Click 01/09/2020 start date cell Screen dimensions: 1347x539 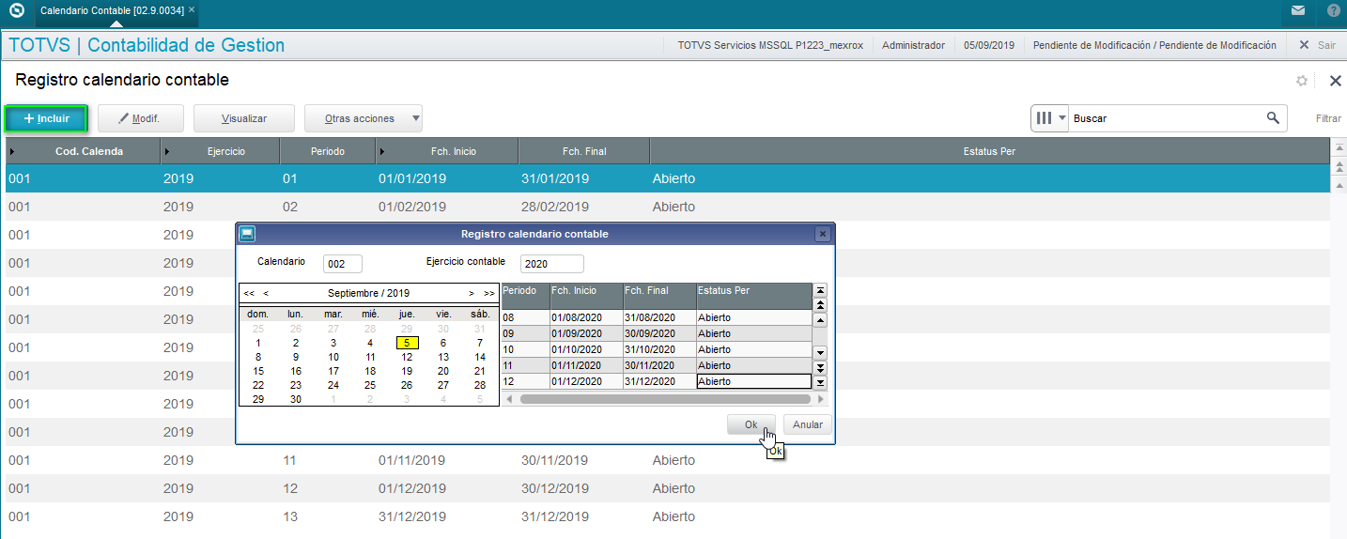tap(586, 333)
